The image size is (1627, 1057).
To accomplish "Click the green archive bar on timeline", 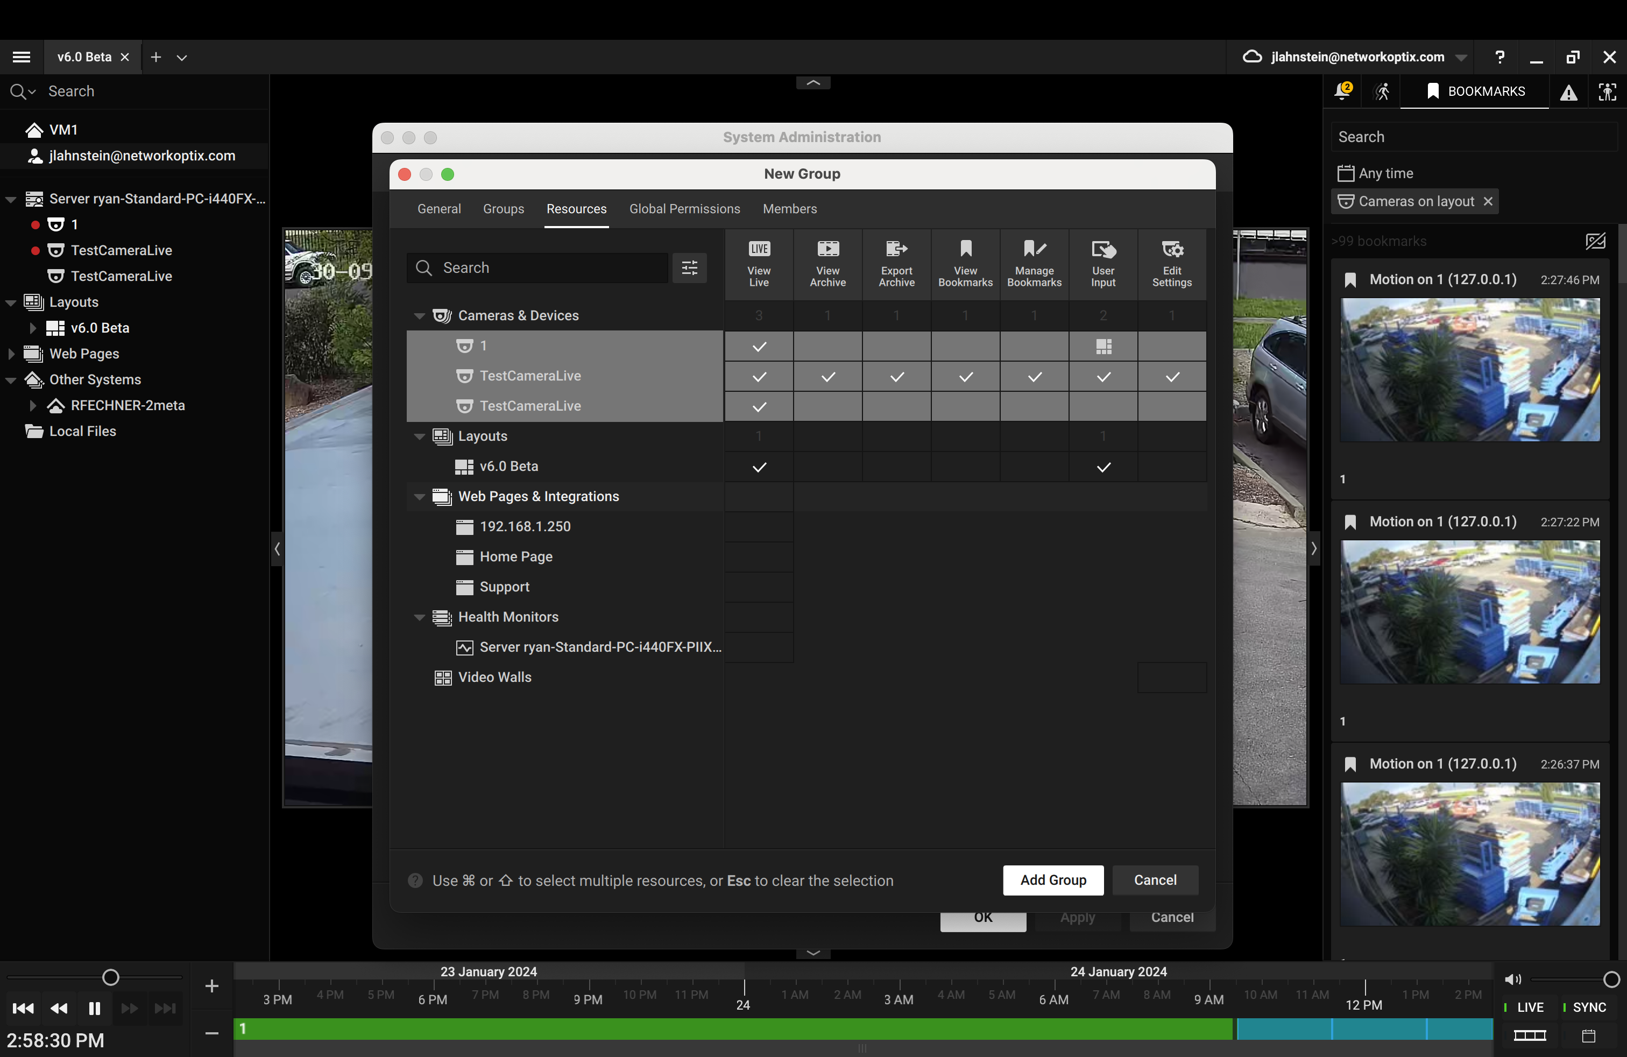I will [x=734, y=1029].
